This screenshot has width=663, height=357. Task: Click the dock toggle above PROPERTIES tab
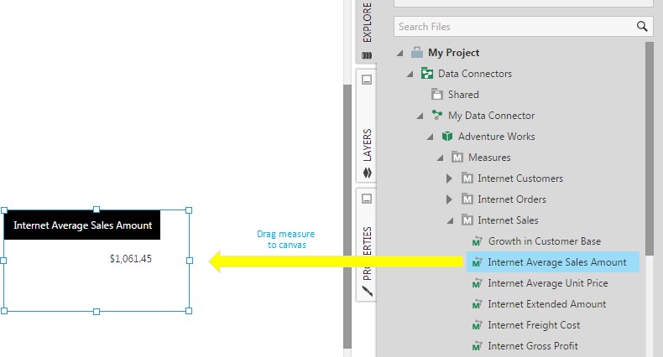pyautogui.click(x=367, y=199)
